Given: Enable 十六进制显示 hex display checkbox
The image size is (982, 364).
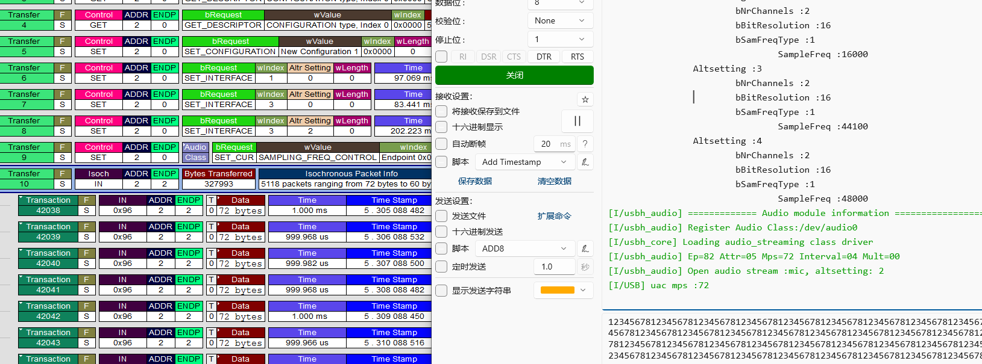Looking at the screenshot, I should 441,127.
